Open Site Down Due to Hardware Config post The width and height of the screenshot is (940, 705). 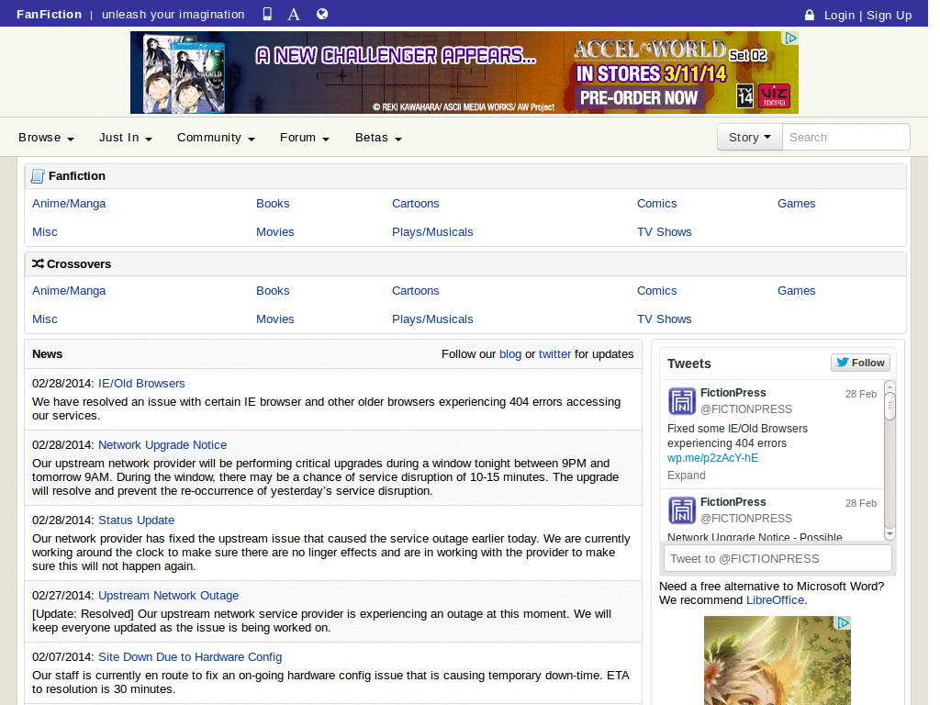tap(190, 657)
